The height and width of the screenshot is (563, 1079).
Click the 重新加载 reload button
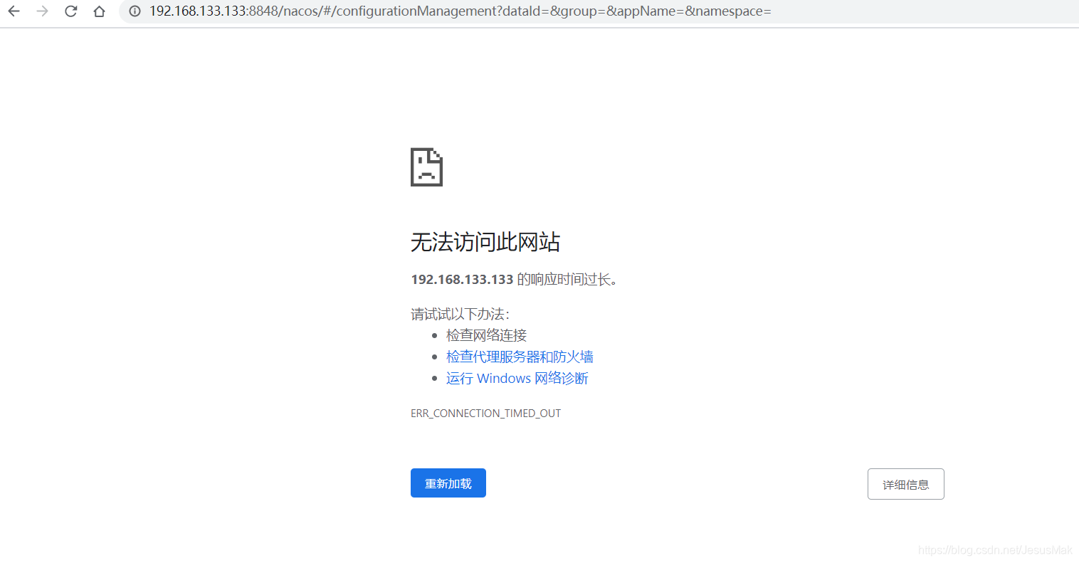pos(448,483)
